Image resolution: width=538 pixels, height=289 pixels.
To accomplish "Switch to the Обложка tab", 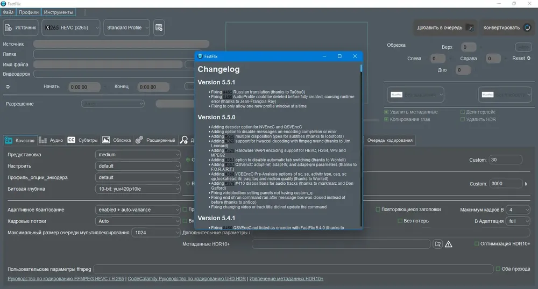I will pos(117,140).
